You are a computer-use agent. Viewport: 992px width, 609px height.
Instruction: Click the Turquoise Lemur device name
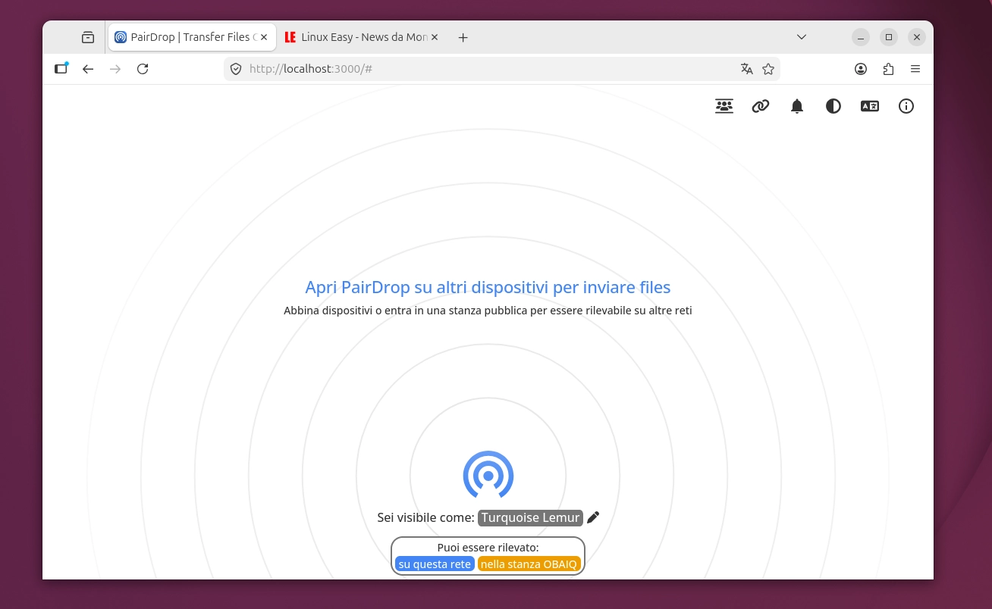[530, 518]
